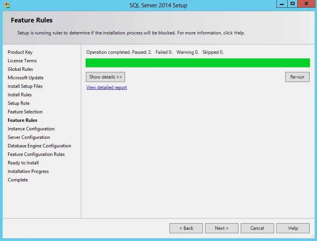Click the SQL Server 2014 Setup title text
The width and height of the screenshot is (317, 241).
pyautogui.click(x=158, y=5)
